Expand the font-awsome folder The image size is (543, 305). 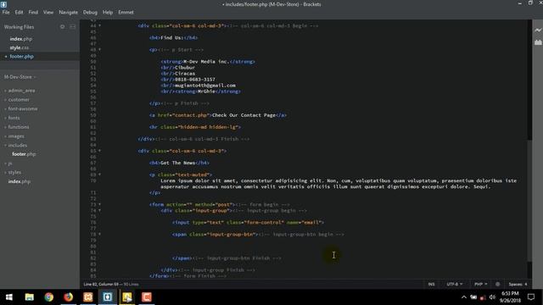6,108
